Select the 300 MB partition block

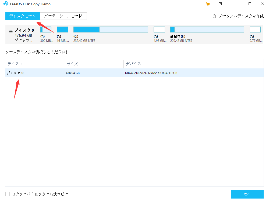[x=45, y=29]
